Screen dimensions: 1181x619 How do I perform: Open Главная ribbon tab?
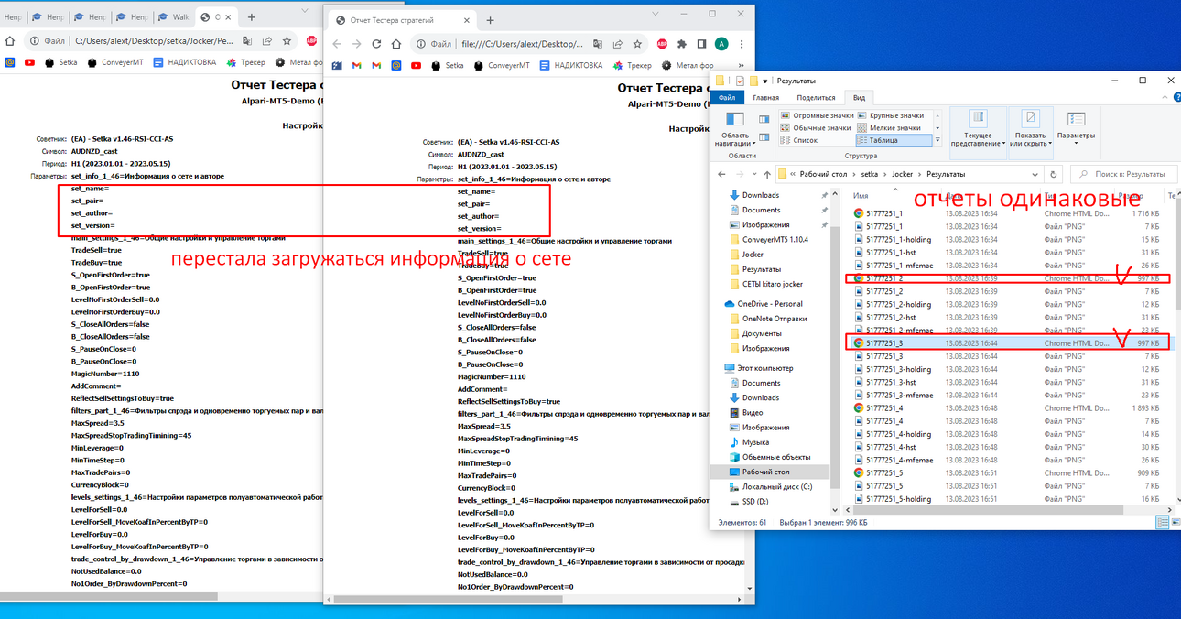pyautogui.click(x=766, y=97)
